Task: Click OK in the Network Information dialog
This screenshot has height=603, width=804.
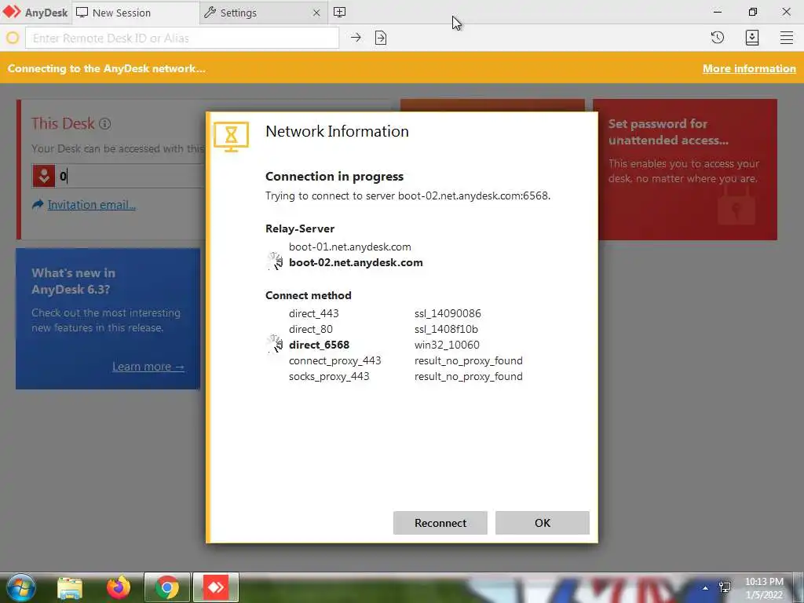Action: [x=542, y=523]
